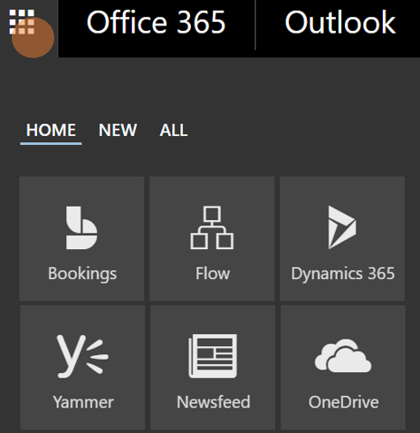Open the app launcher waffle icon
420x433 pixels.
click(x=22, y=22)
